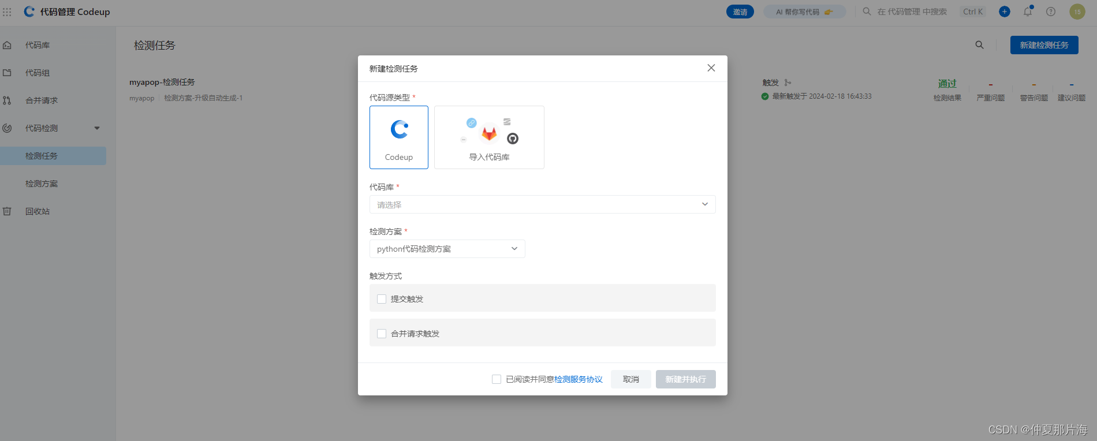1097x441 pixels.
Task: Select 检测任务 sidebar item
Action: (x=53, y=156)
